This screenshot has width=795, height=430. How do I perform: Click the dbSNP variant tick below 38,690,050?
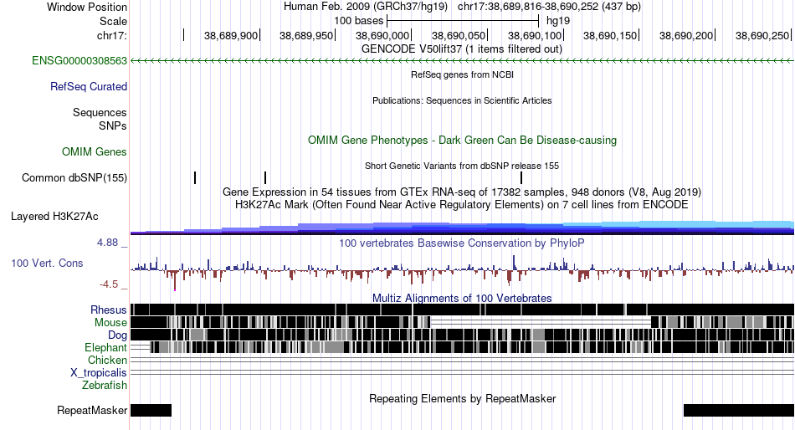(521, 178)
